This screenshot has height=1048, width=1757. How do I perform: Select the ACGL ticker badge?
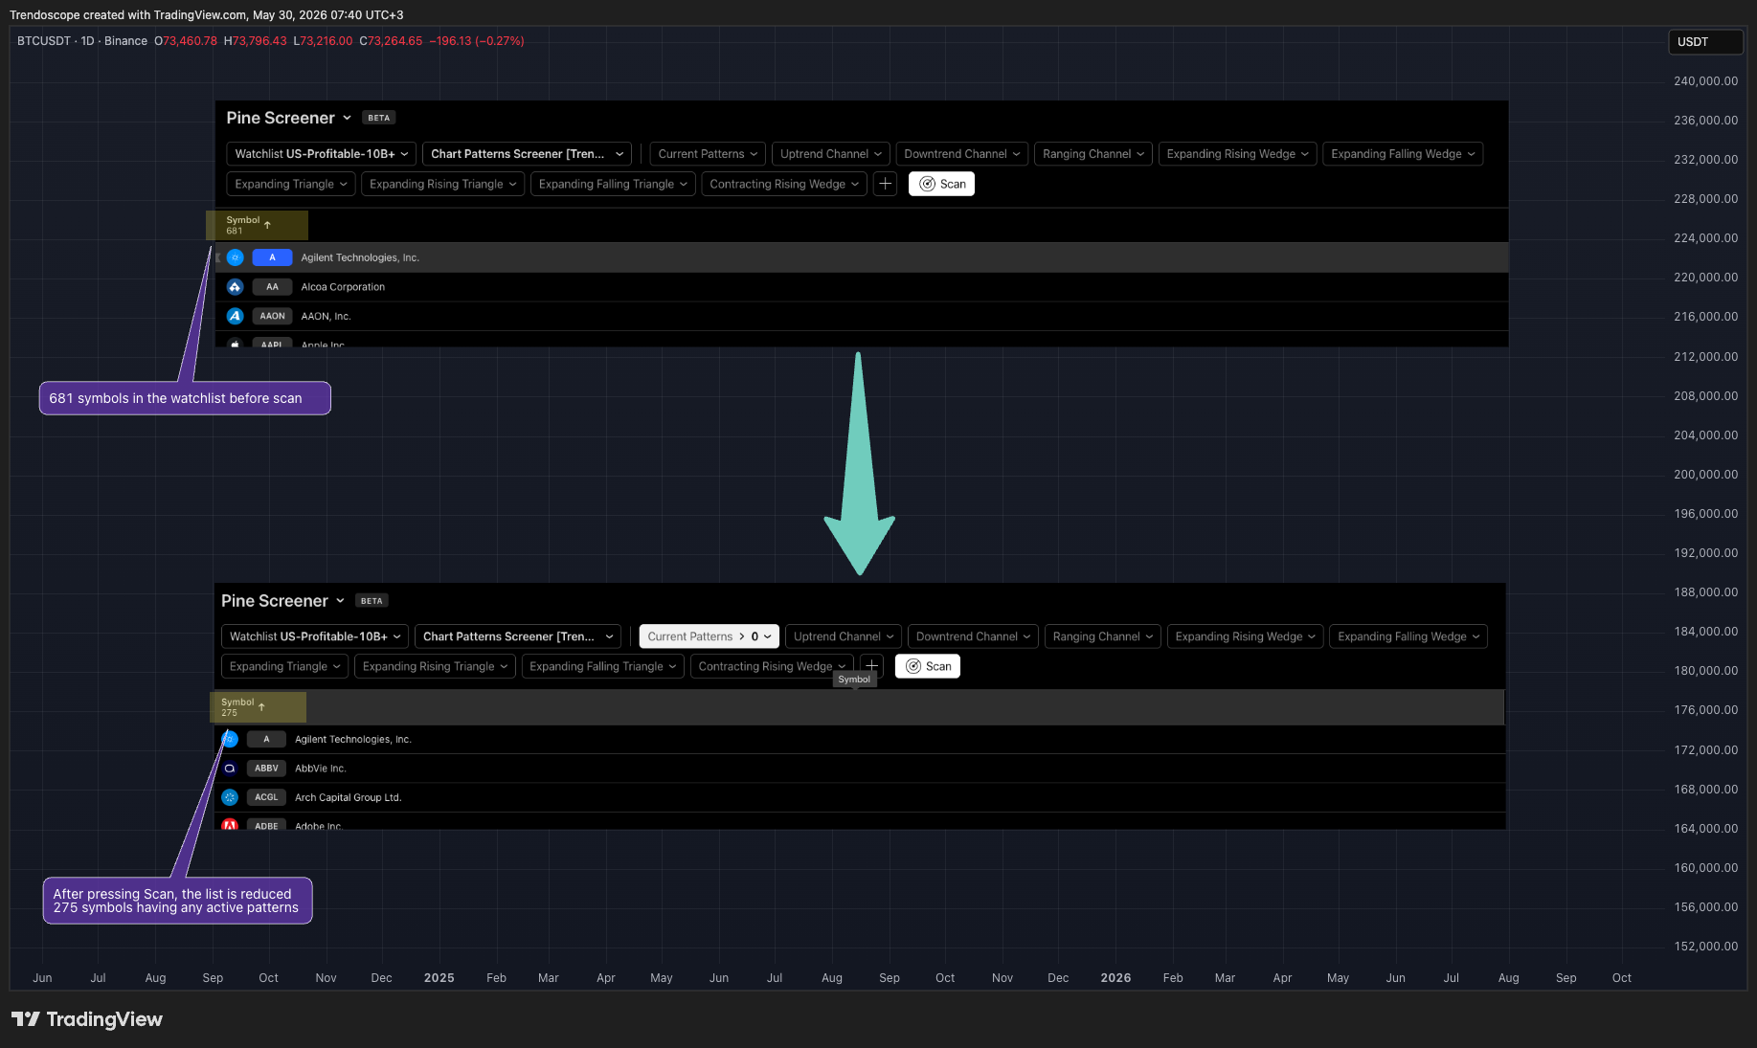[x=266, y=797]
